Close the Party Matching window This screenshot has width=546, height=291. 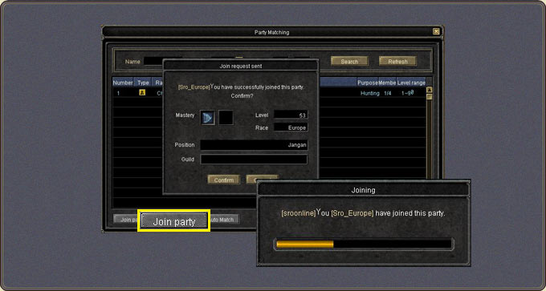click(x=436, y=31)
